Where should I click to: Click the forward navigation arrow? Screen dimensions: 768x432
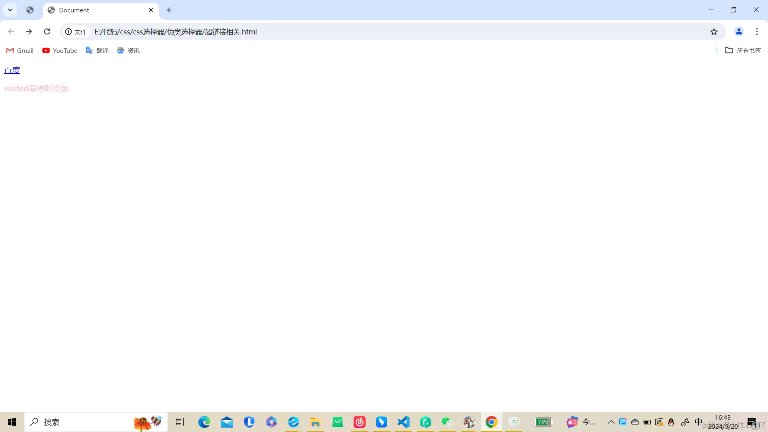tap(29, 32)
